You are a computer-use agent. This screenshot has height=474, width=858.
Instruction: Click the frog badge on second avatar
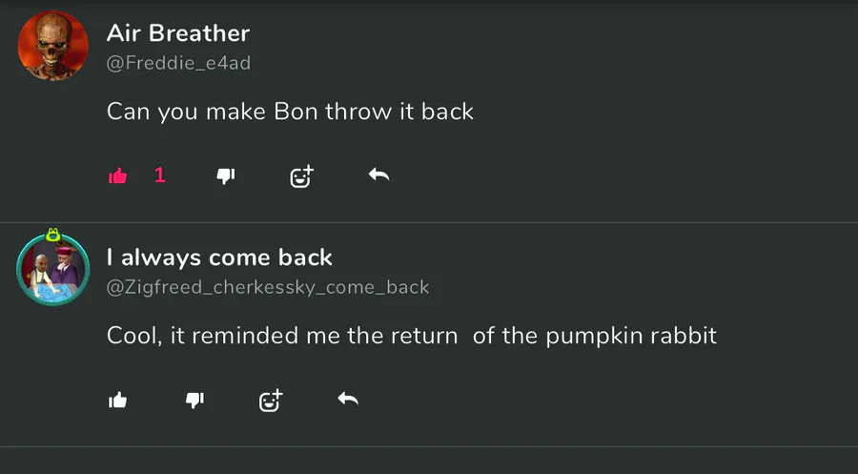tap(53, 235)
